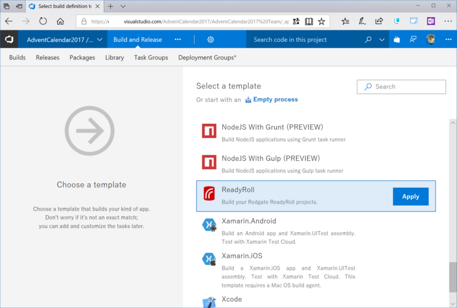Open the marketplace shopping bag icon
Image resolution: width=457 pixels, height=308 pixels.
(x=397, y=39)
